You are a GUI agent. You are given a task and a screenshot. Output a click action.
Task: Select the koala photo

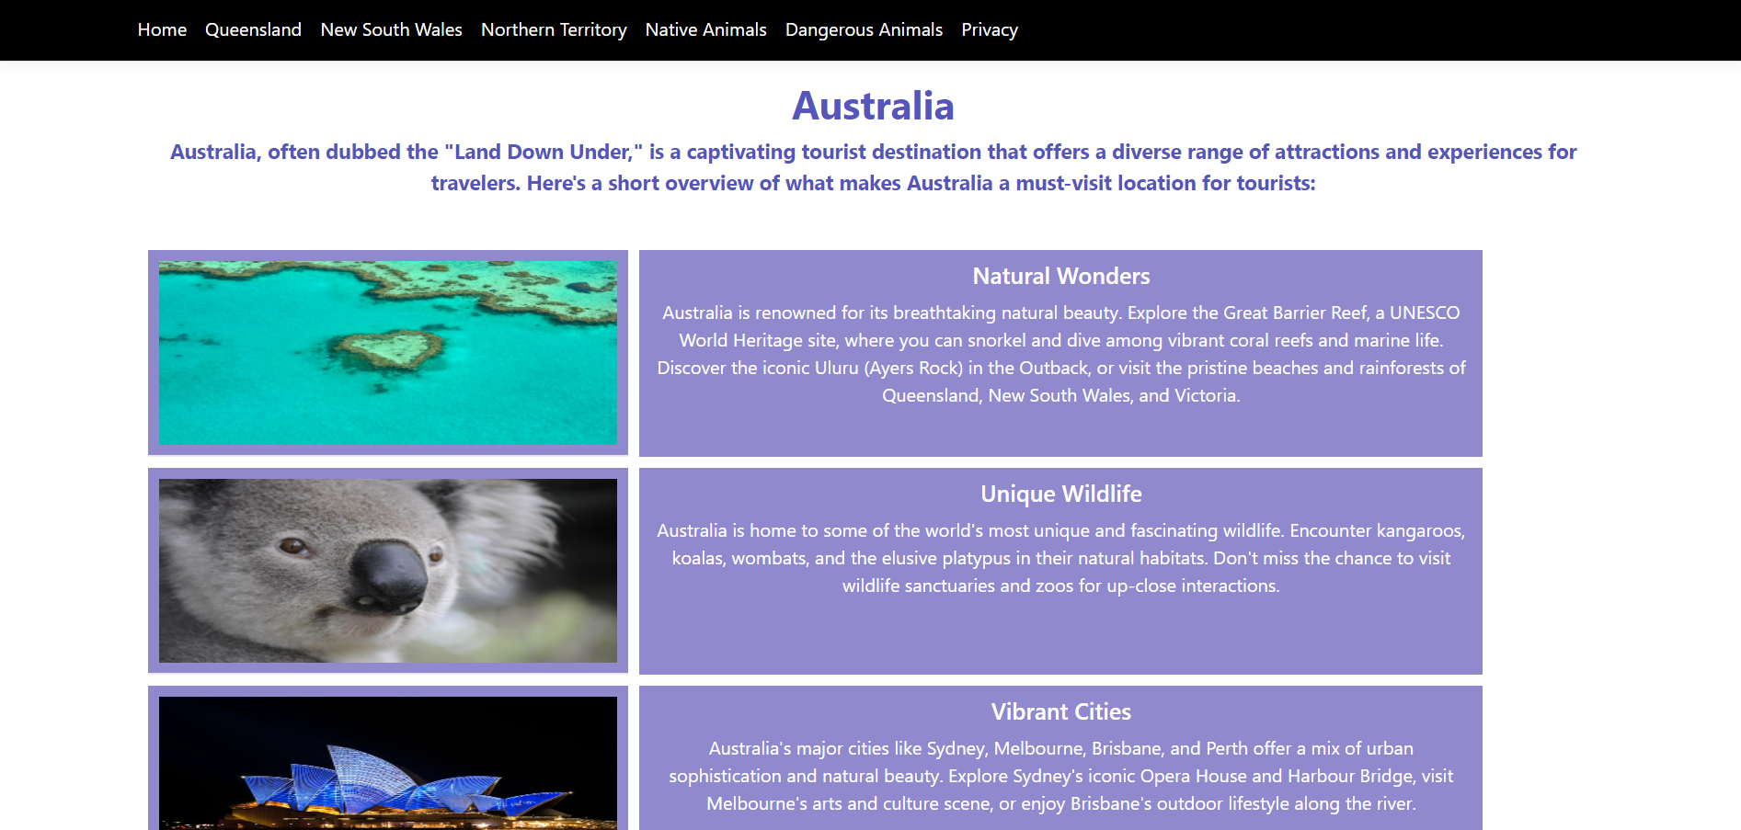[x=387, y=570]
